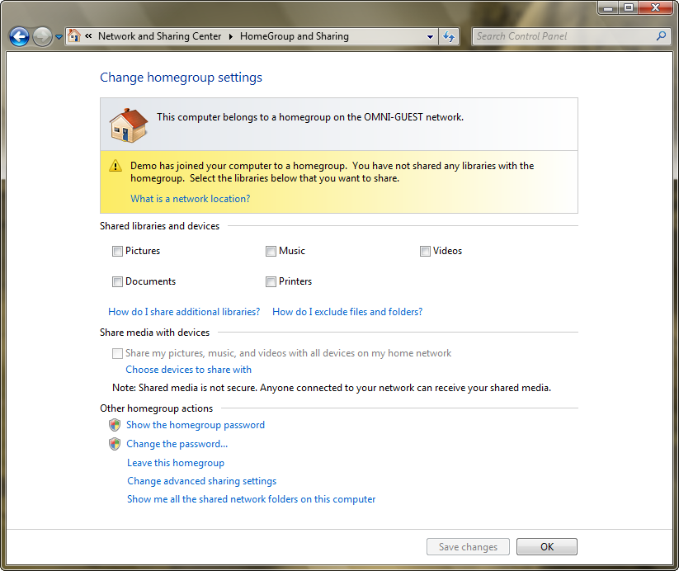The image size is (679, 571).
Task: Open What is a network location link
Action: [x=190, y=199]
